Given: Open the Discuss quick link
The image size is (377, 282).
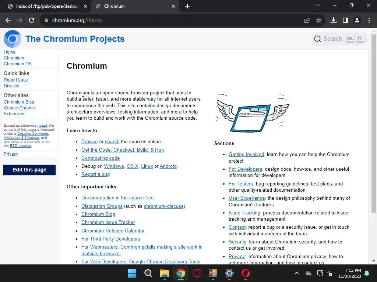Looking at the screenshot, I should pyautogui.click(x=11, y=86).
